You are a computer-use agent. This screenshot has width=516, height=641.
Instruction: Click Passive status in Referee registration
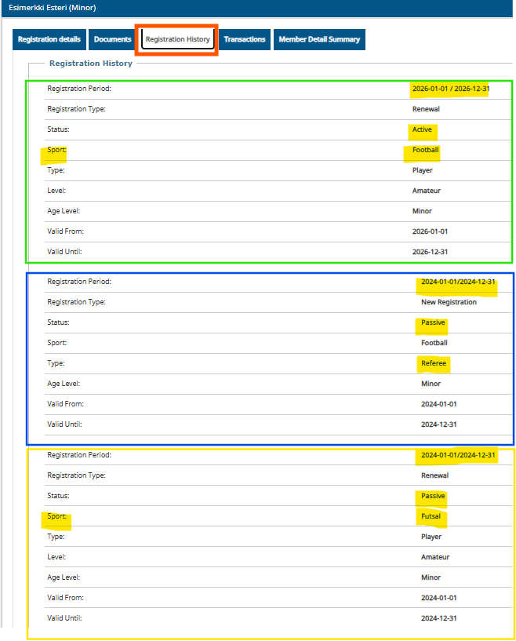(433, 322)
